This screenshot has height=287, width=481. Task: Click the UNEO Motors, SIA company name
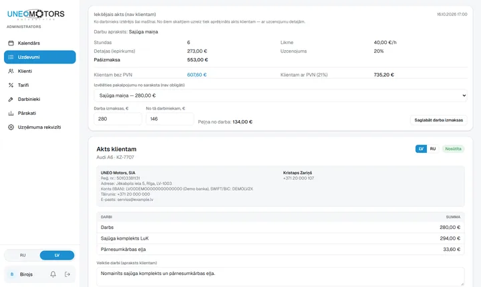[118, 173]
